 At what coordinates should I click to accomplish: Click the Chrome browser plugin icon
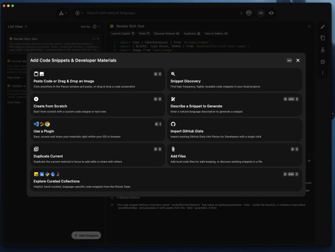(x=47, y=124)
